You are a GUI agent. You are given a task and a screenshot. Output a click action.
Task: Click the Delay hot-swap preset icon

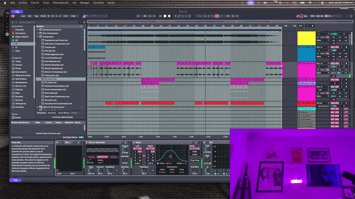click(x=193, y=142)
